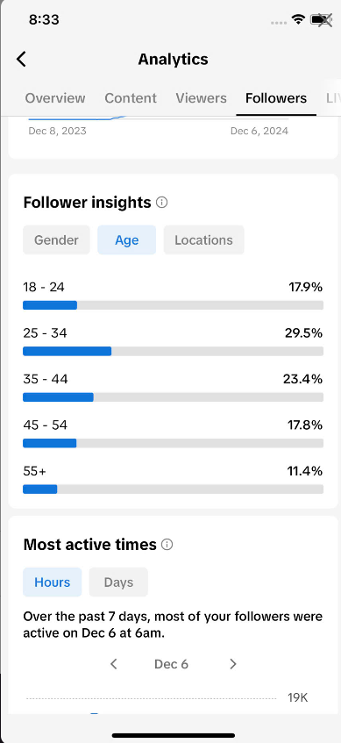Open the Most active times info icon
This screenshot has height=743, width=341.
[167, 545]
